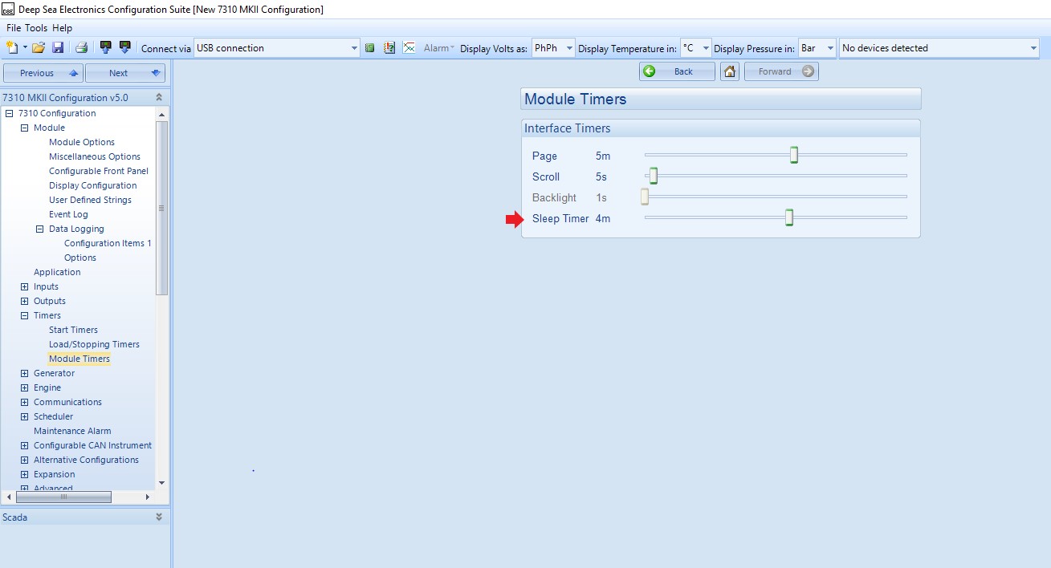
Task: Expand the Generator tree node
Action: point(24,373)
